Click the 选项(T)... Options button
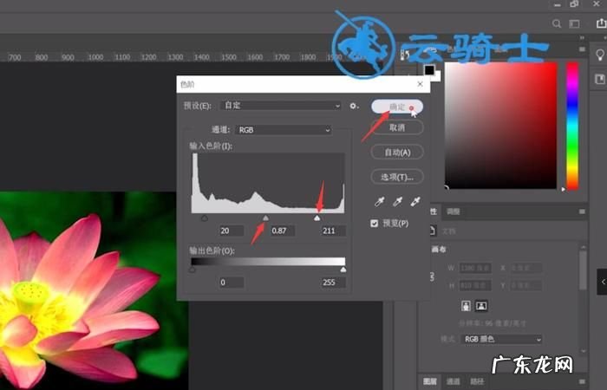 [x=397, y=177]
